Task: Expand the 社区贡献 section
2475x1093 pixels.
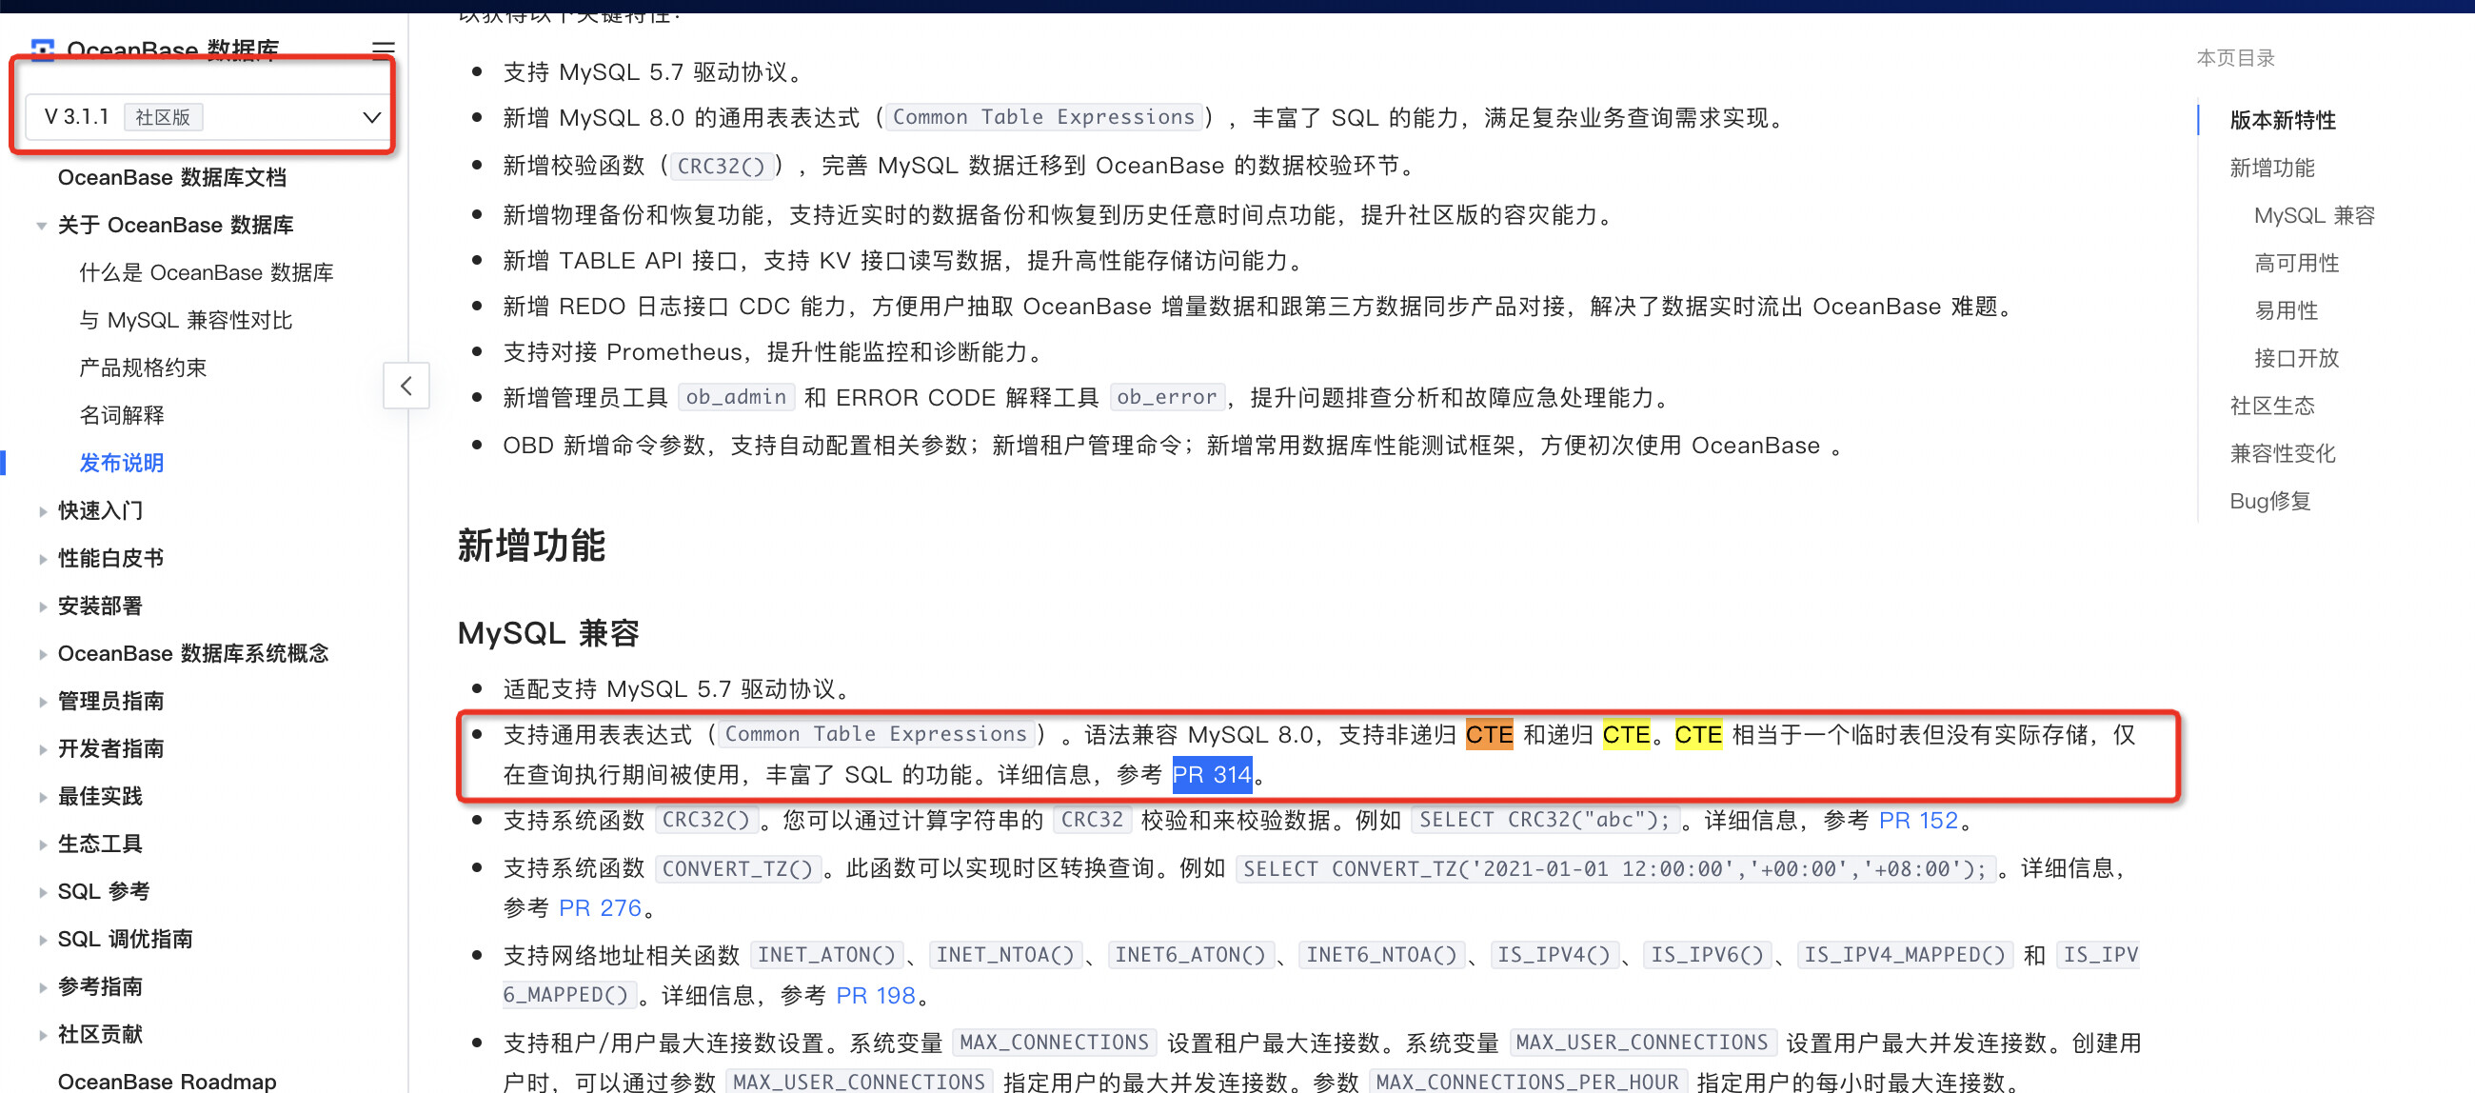Action: pos(42,1035)
